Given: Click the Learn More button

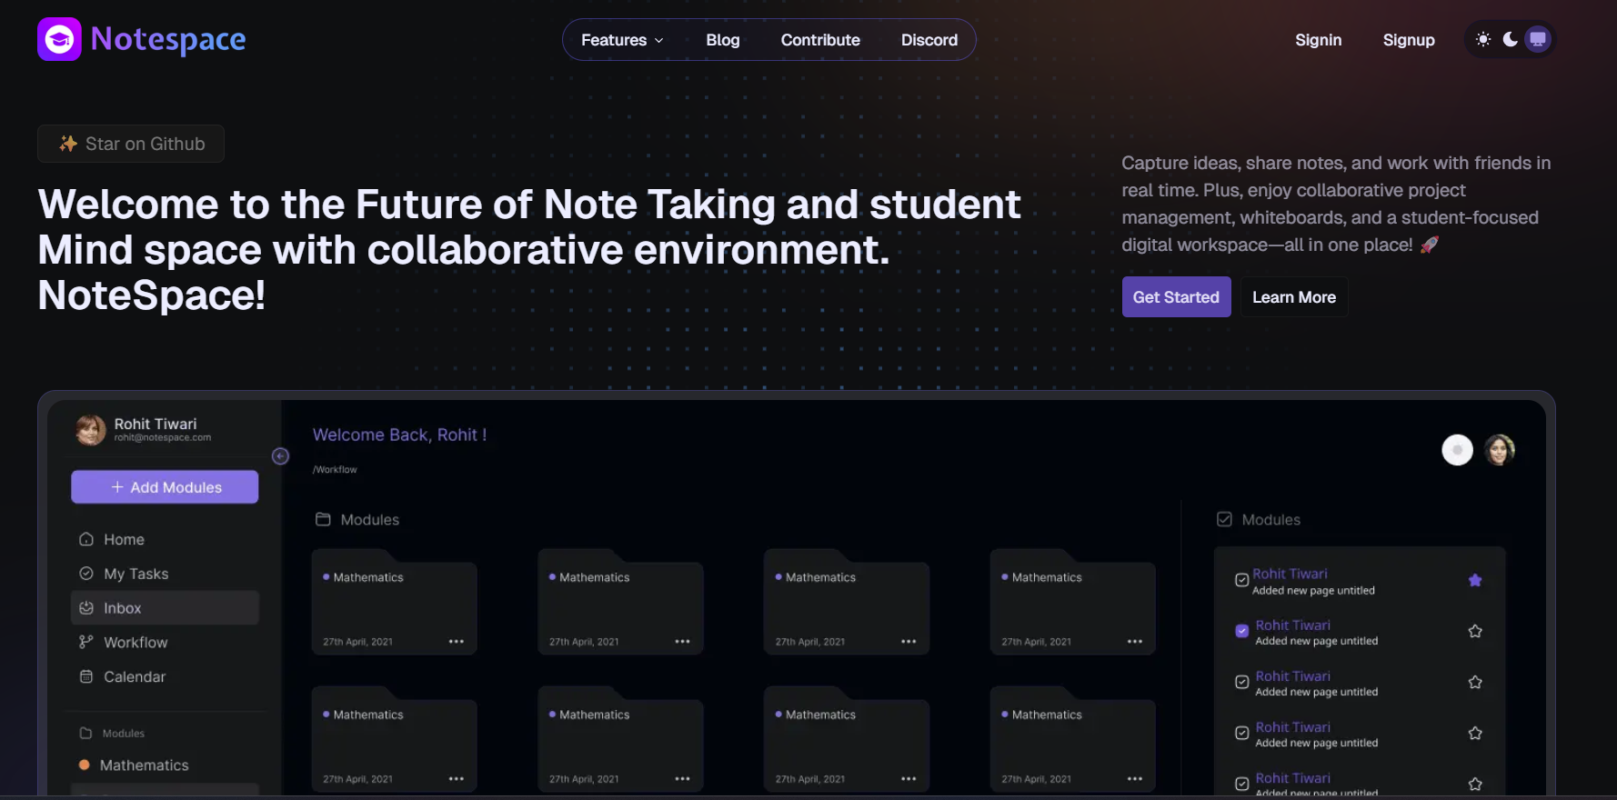Looking at the screenshot, I should [x=1294, y=297].
